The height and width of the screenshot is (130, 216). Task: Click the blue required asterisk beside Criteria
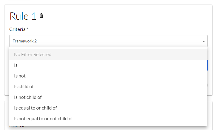[x=27, y=29]
